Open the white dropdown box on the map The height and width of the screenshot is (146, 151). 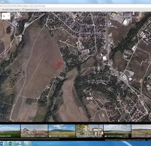pos(6,16)
